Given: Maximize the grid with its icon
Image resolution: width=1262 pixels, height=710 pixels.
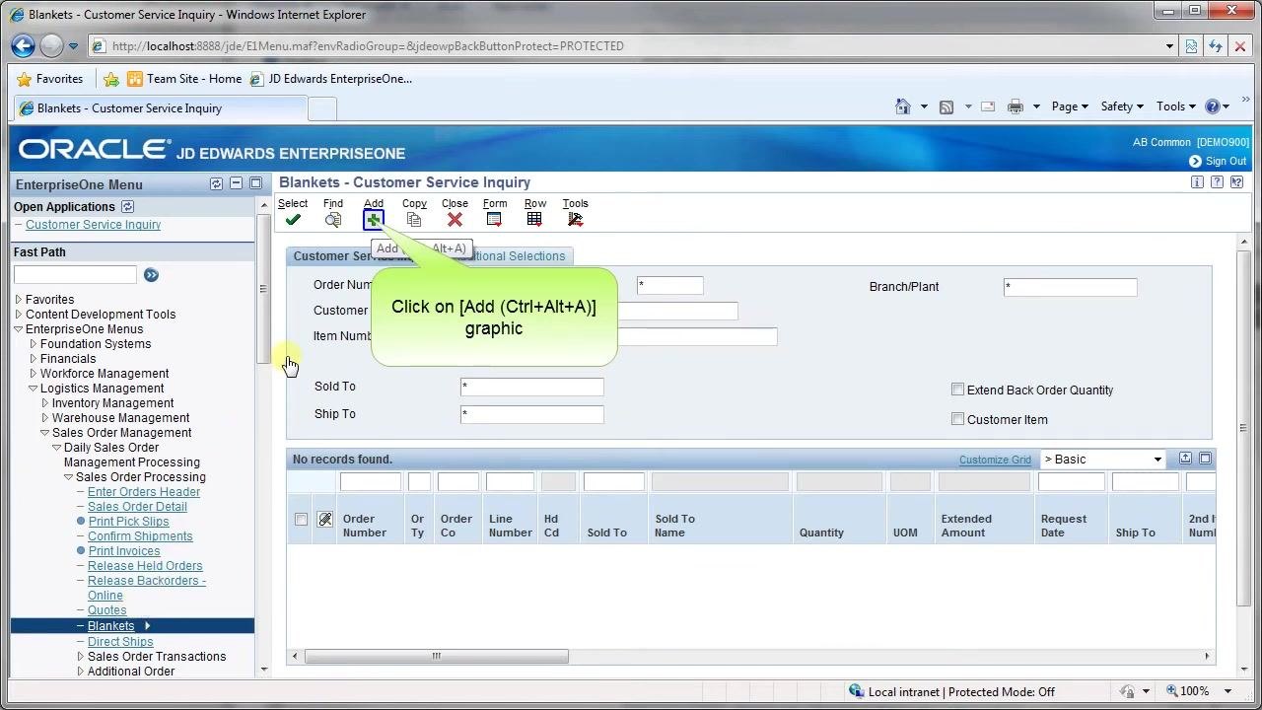Looking at the screenshot, I should (x=1205, y=459).
